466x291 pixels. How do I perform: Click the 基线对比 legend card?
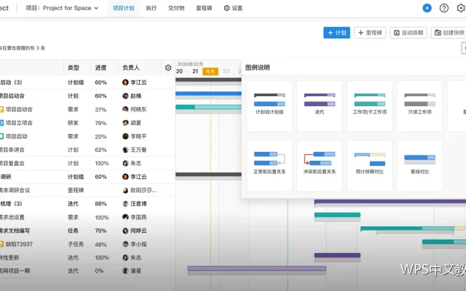coord(419,166)
